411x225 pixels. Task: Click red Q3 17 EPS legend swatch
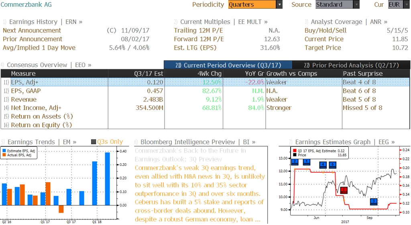pos(295,151)
